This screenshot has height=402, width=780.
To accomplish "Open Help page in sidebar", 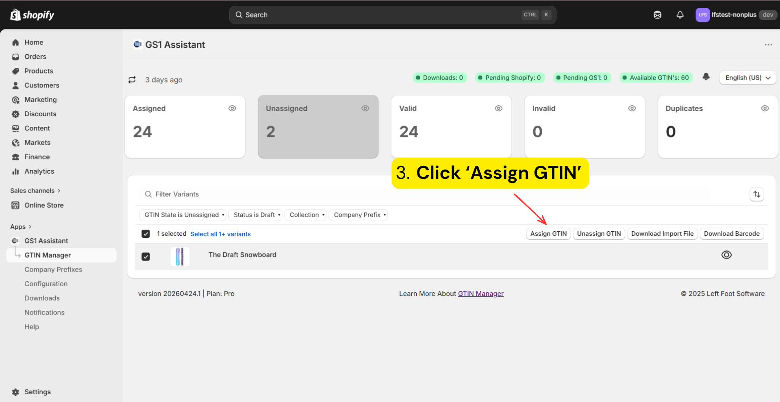I will [32, 327].
